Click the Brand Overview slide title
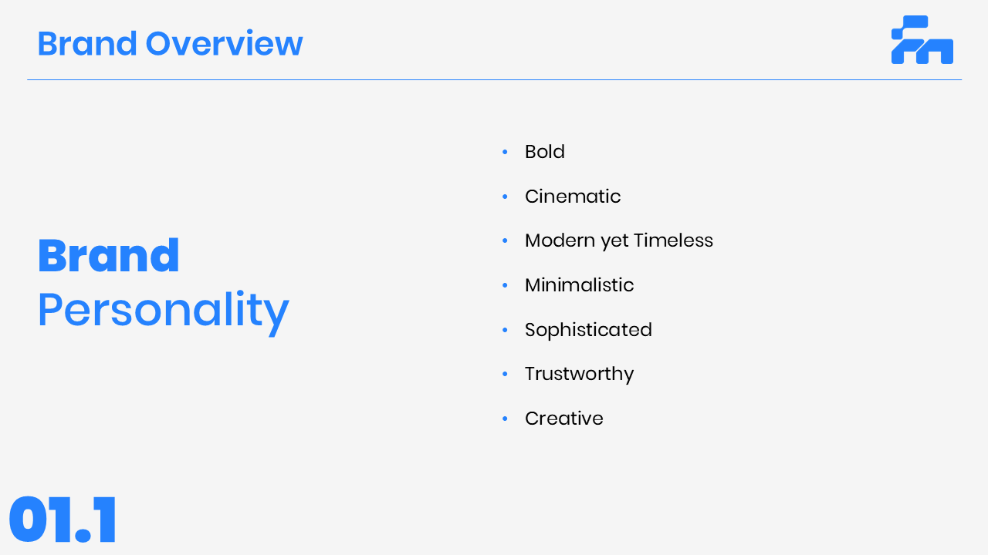Screen dimensions: 988x555 [170, 43]
